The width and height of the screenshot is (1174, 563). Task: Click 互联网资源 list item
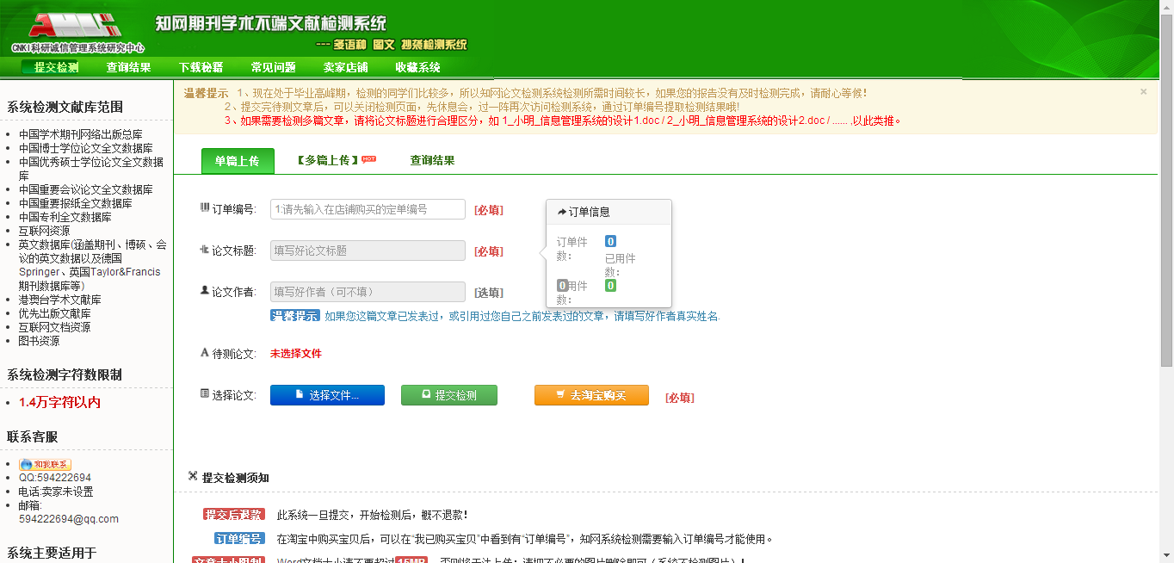tap(45, 232)
